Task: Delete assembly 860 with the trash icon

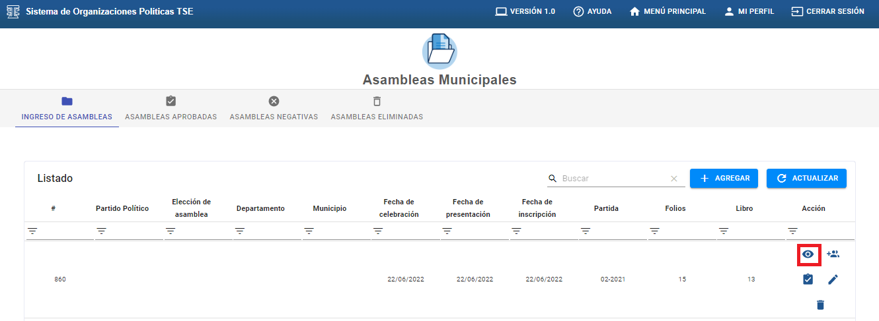Action: [820, 305]
